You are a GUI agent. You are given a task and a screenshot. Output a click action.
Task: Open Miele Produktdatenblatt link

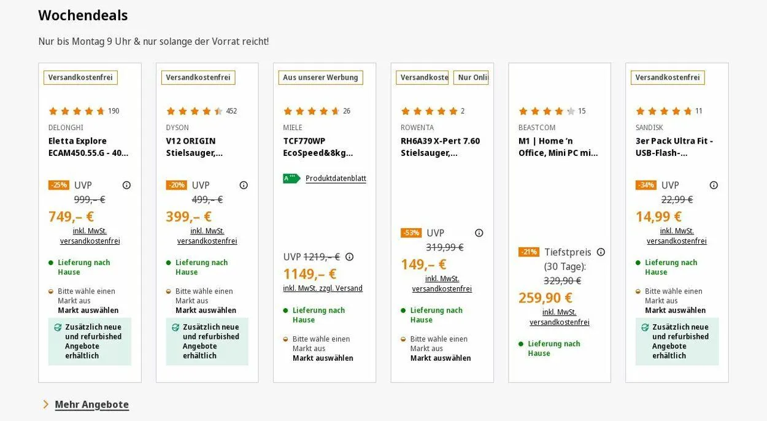click(x=336, y=179)
